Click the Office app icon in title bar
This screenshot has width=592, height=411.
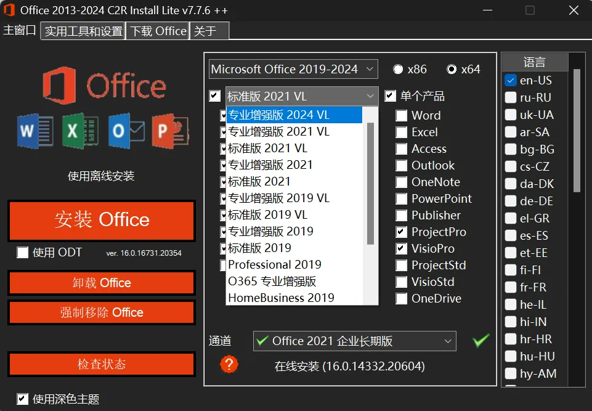(x=9, y=10)
